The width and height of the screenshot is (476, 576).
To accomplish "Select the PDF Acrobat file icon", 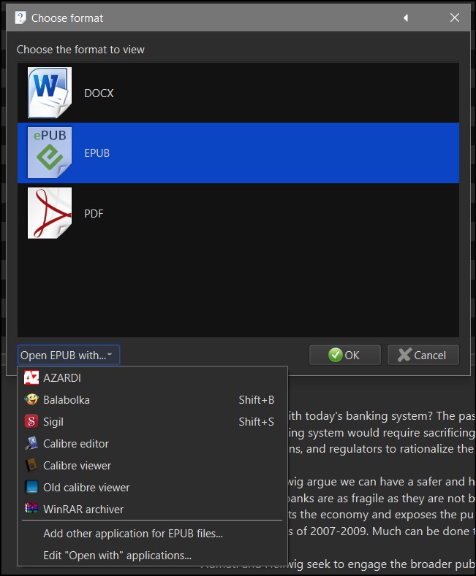I will click(x=50, y=213).
